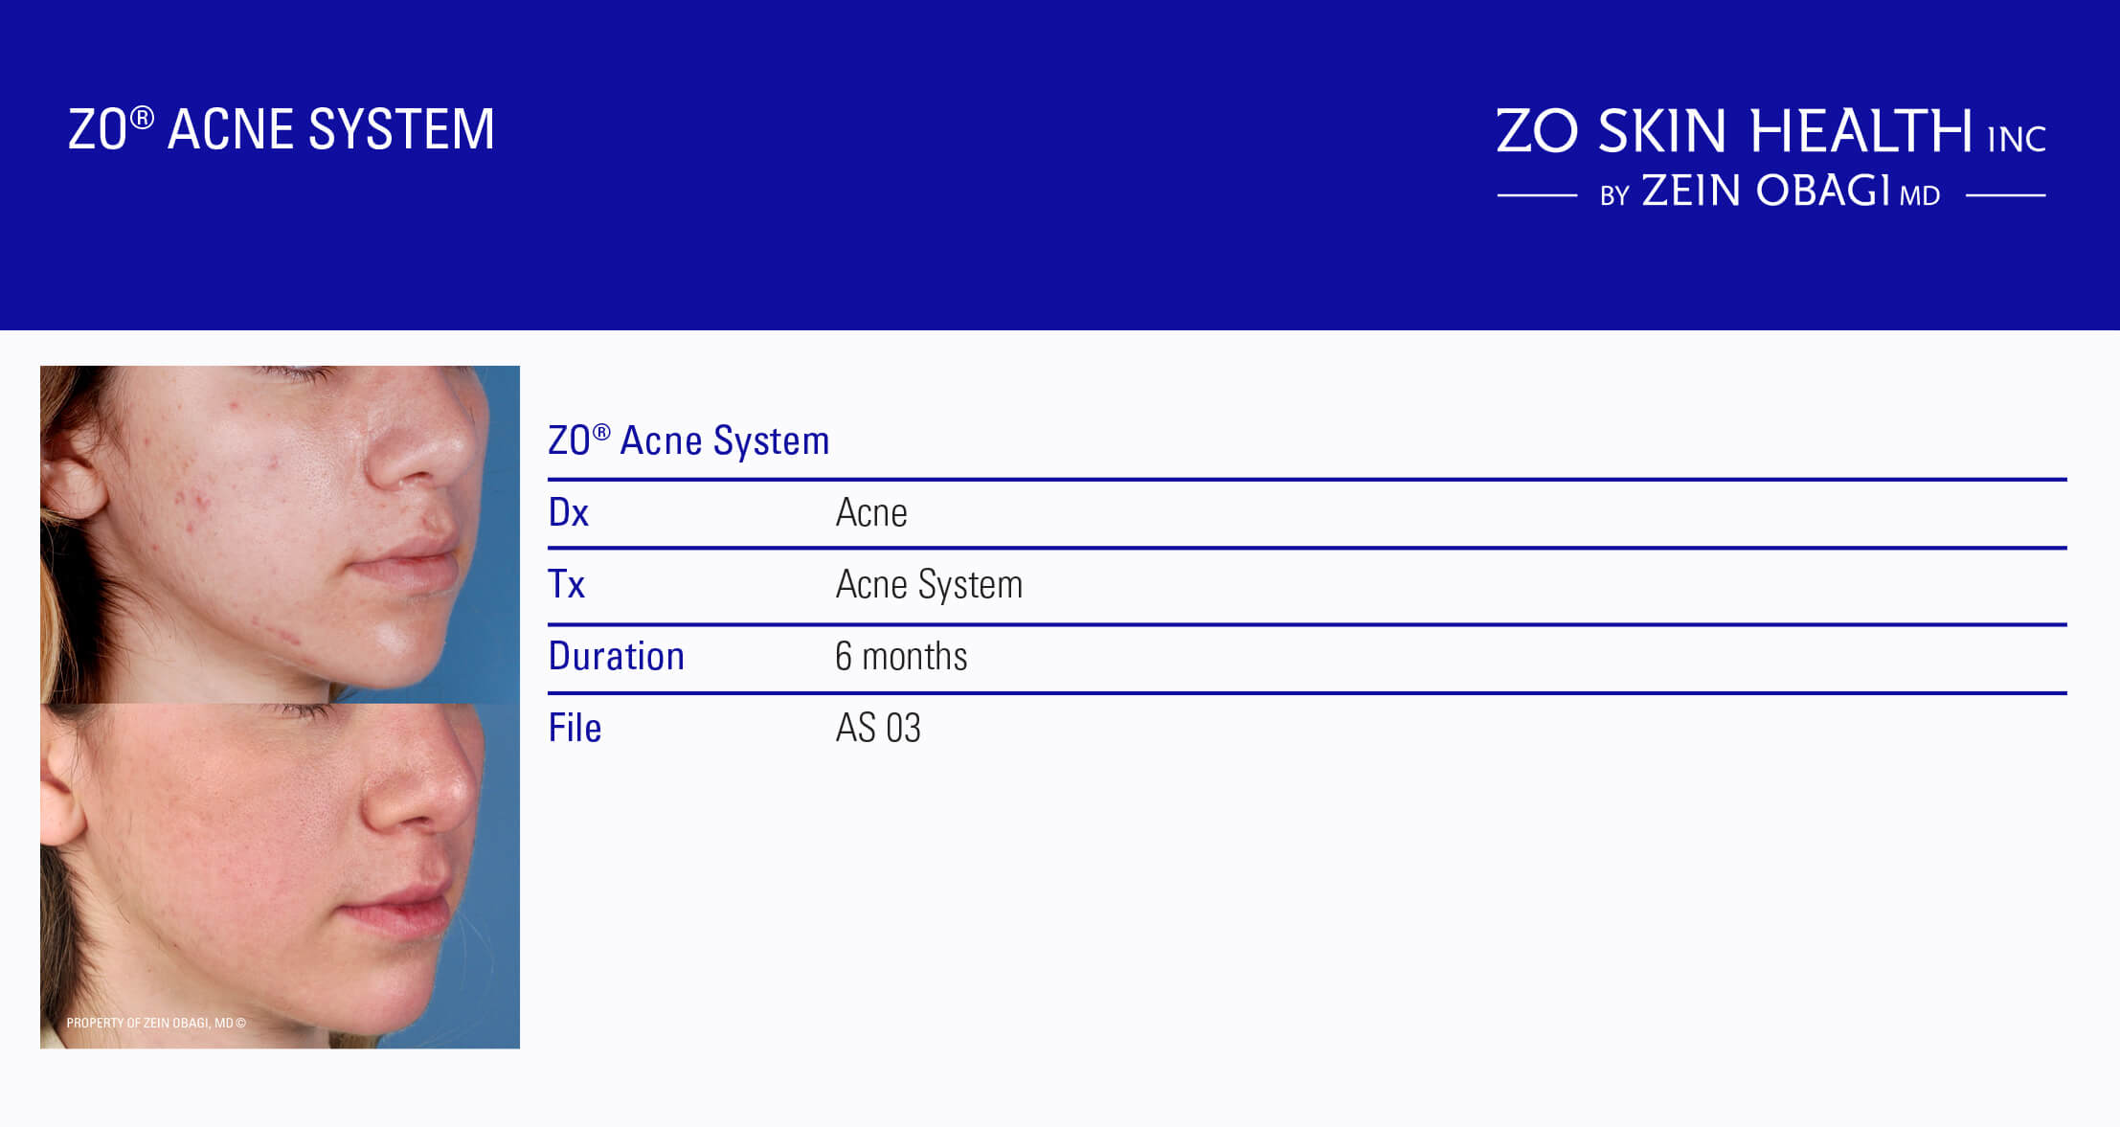Image resolution: width=2120 pixels, height=1127 pixels.
Task: Open the after-treatment photo thumbnail
Action: (280, 876)
